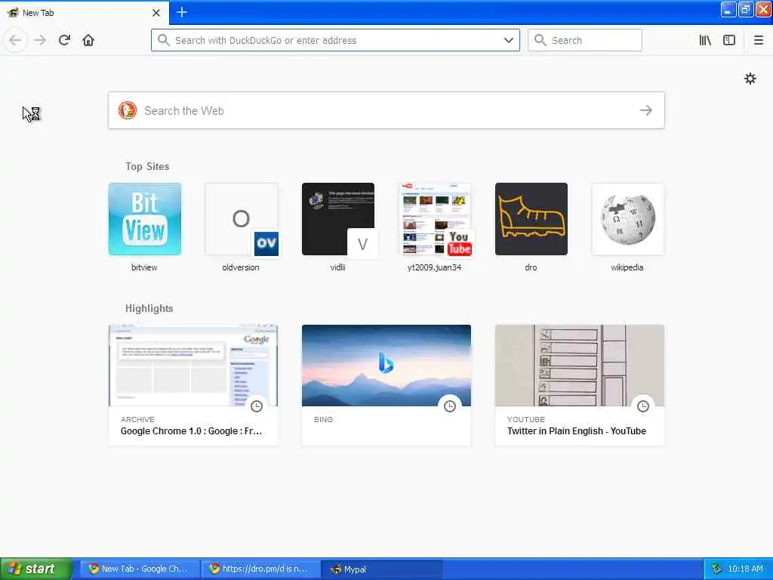Click the YOUTUBE source label
Image resolution: width=773 pixels, height=580 pixels.
click(x=526, y=419)
